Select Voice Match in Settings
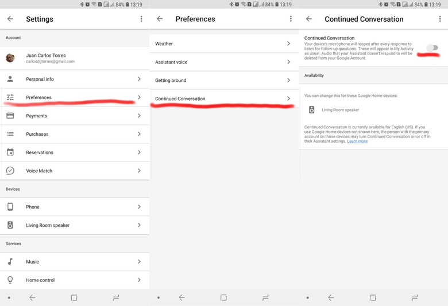 (x=75, y=171)
